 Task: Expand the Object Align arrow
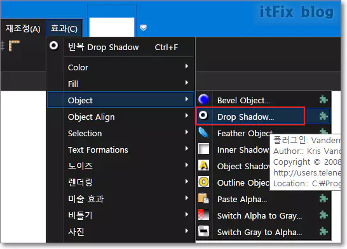click(x=187, y=115)
